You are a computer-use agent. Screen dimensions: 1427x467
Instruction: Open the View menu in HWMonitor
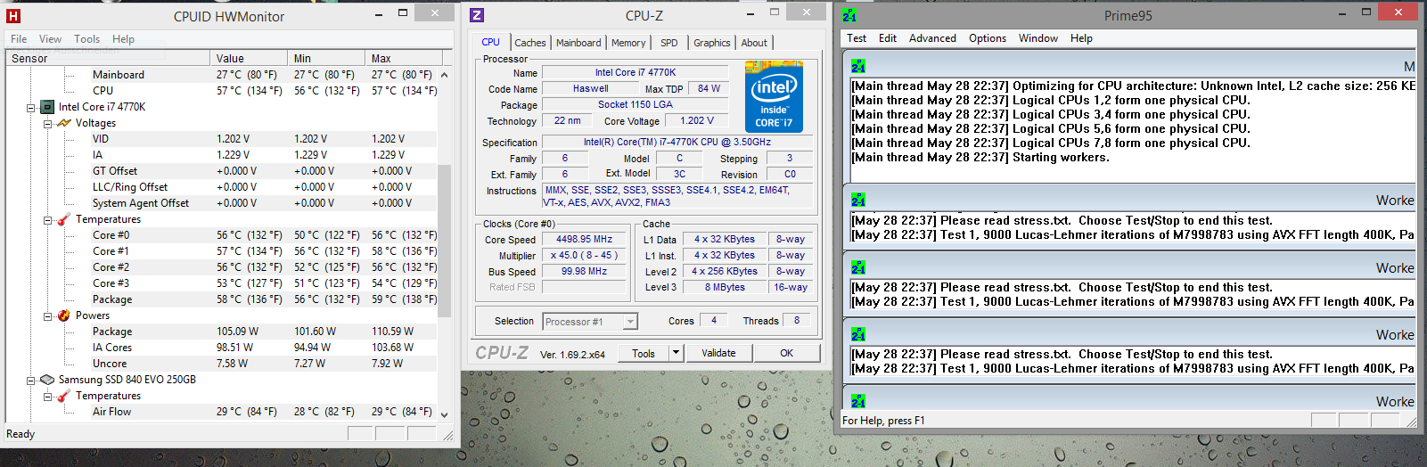[x=50, y=39]
